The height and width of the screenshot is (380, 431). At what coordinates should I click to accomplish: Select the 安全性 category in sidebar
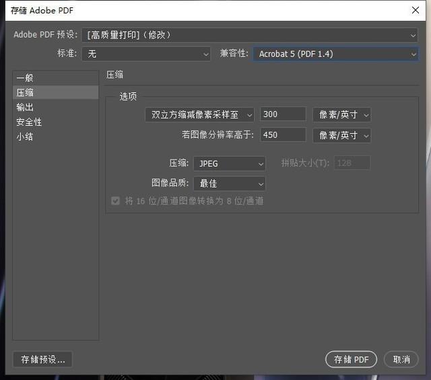point(55,122)
